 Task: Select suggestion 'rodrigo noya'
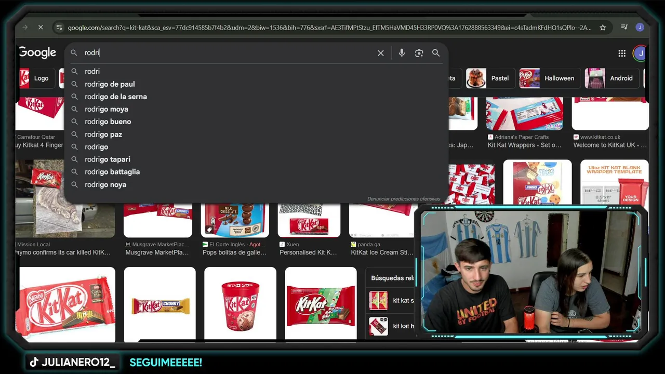256,184
